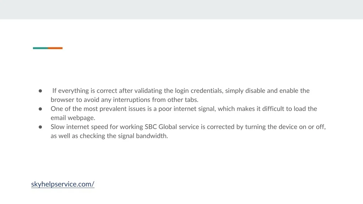363x204 pixels.
Task: Click the line starting "If everything is correct"
Action: point(181,91)
